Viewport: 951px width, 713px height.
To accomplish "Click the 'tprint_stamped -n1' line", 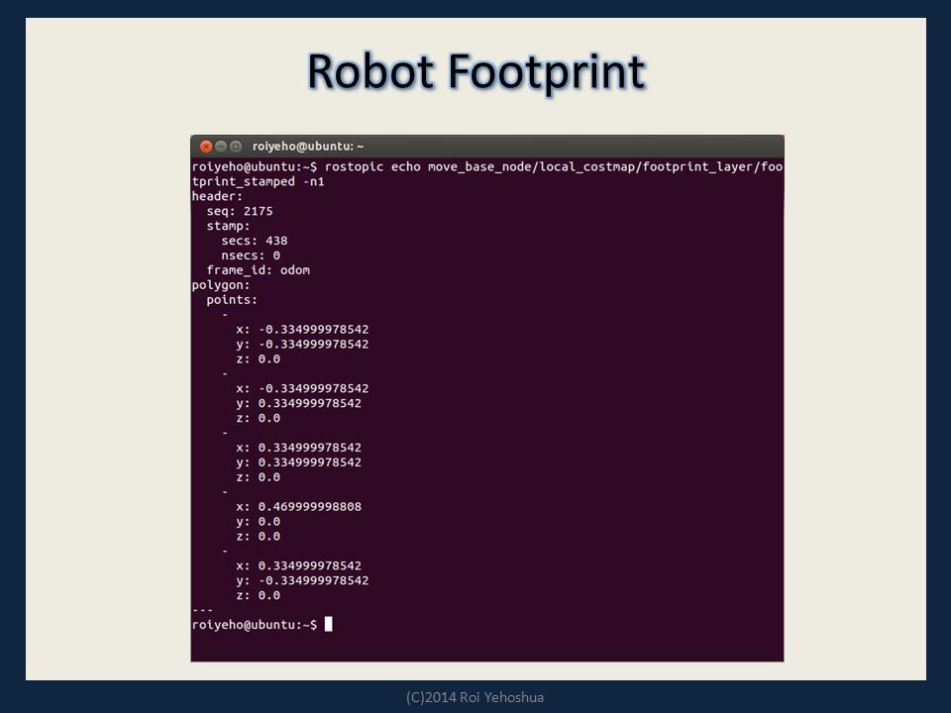I will 258,181.
